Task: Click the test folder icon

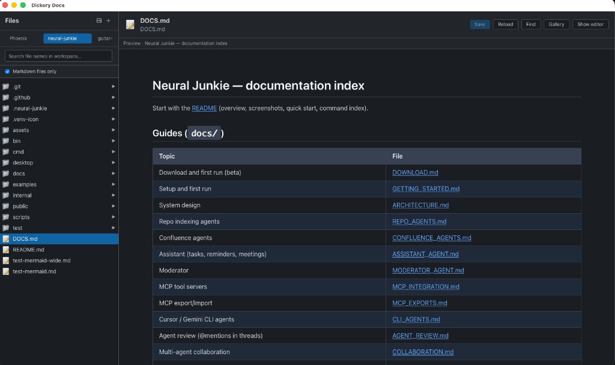Action: click(6, 228)
